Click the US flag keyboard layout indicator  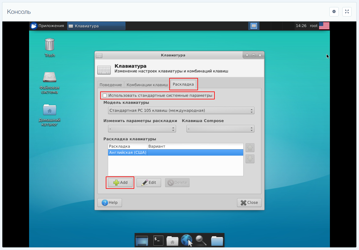324,26
